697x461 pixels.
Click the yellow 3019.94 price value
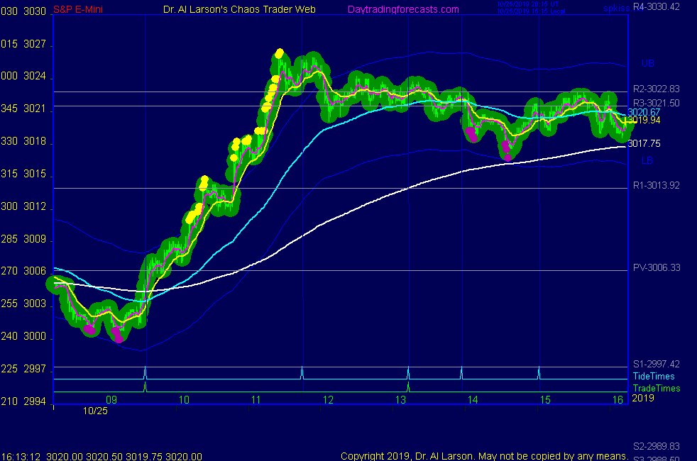(644, 120)
